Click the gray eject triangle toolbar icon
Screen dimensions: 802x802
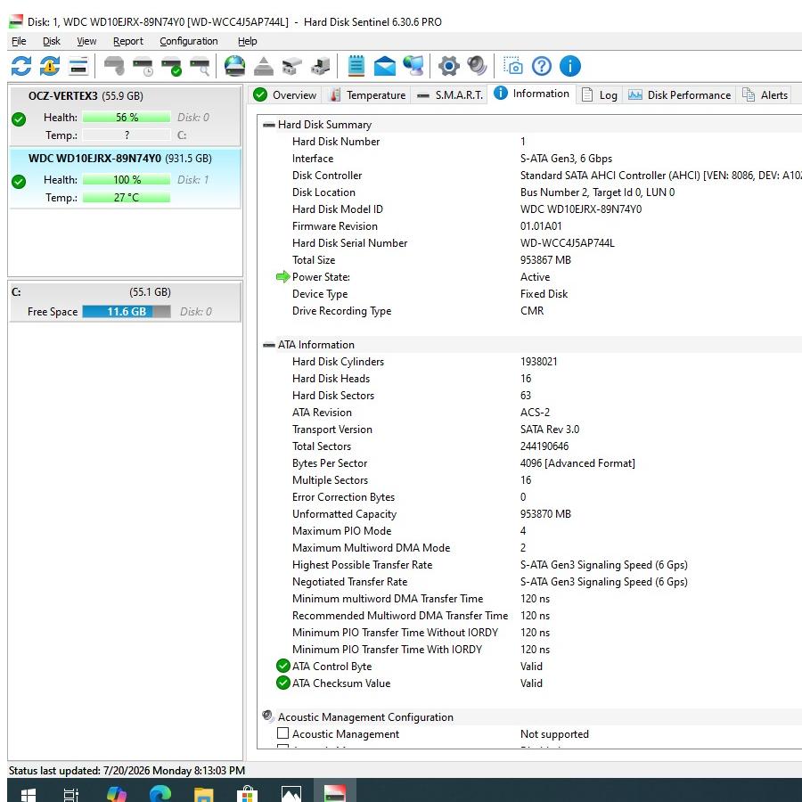pos(264,66)
